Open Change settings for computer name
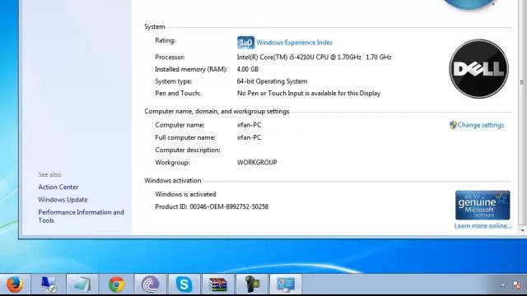527x296 pixels. [481, 125]
